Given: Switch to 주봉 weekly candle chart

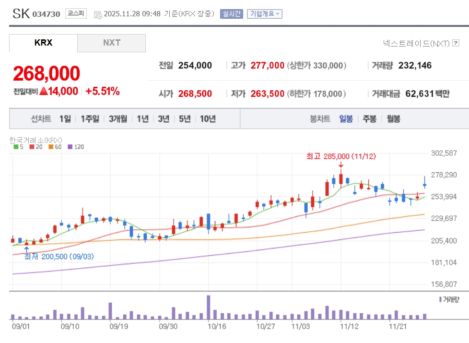Looking at the screenshot, I should coord(369,119).
